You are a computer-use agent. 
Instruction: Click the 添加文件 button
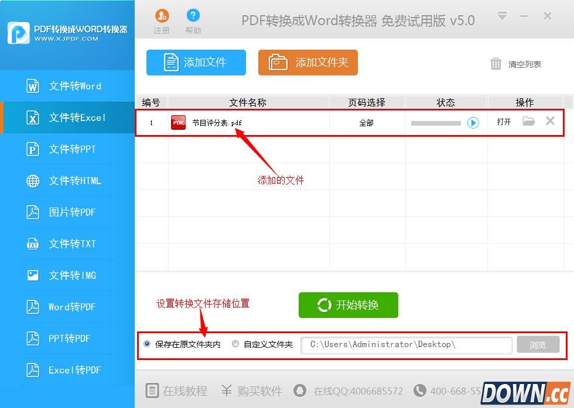(196, 62)
